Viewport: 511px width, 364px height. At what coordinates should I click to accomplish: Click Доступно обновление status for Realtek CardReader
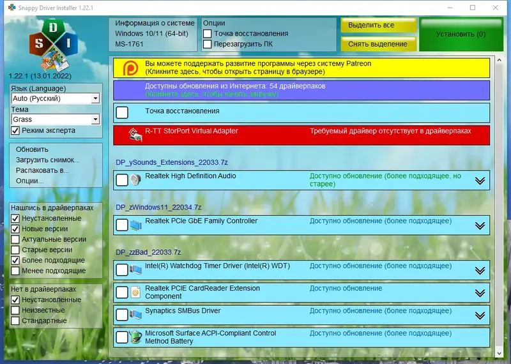click(346, 289)
